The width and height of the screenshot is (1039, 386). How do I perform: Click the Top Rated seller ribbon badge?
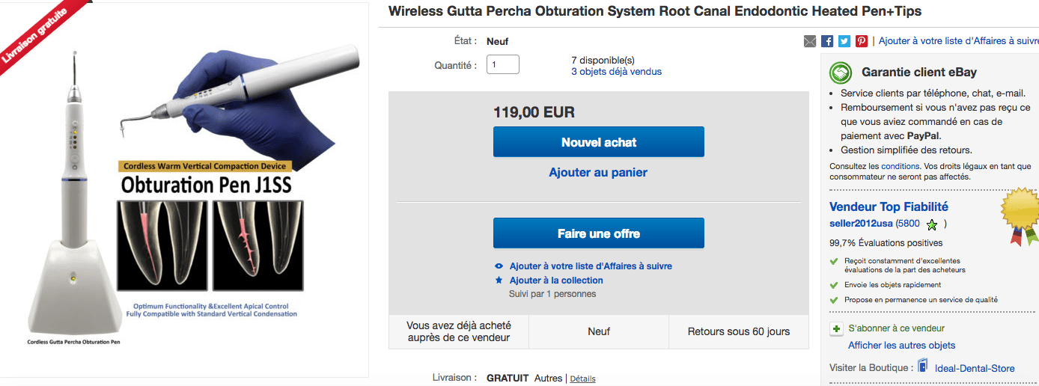click(1020, 216)
